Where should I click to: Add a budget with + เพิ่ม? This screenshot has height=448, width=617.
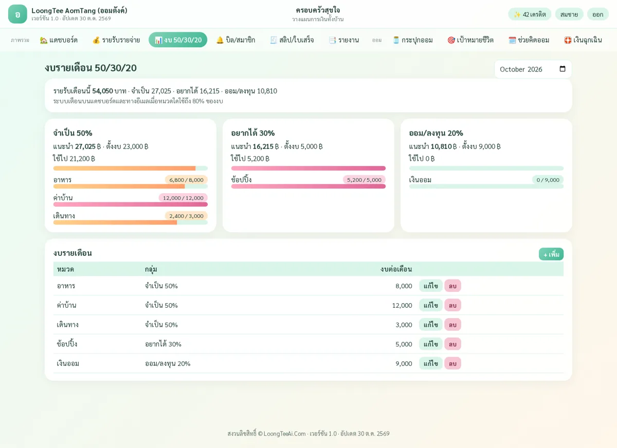[x=551, y=254]
